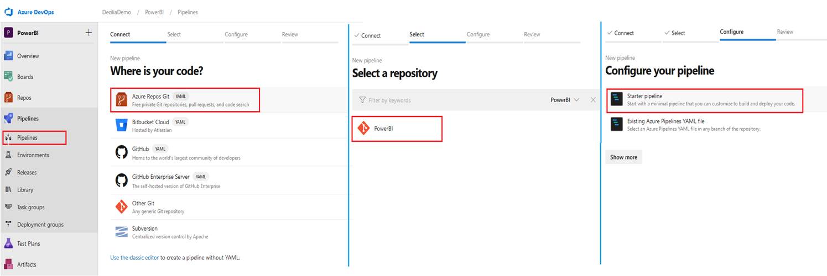The width and height of the screenshot is (827, 276).
Task: Open the Boards sidebar icon
Action: [x=8, y=77]
